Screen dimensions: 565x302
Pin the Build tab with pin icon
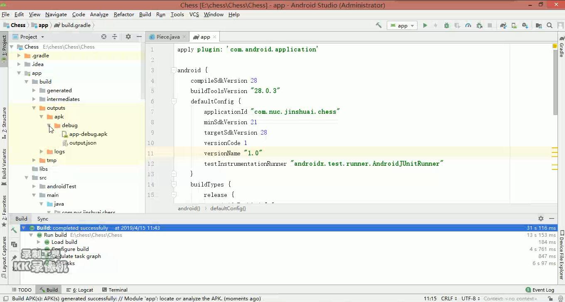(14, 258)
